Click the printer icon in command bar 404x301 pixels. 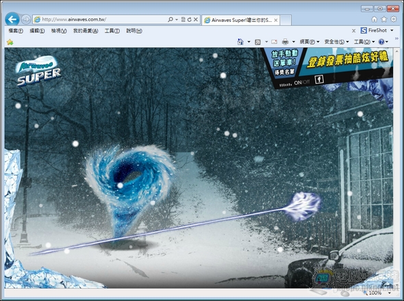(x=285, y=42)
